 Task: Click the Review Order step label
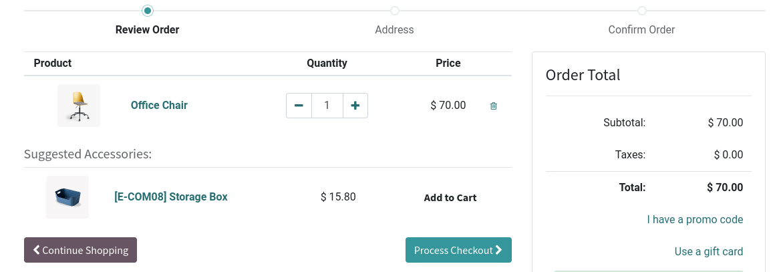pos(147,29)
